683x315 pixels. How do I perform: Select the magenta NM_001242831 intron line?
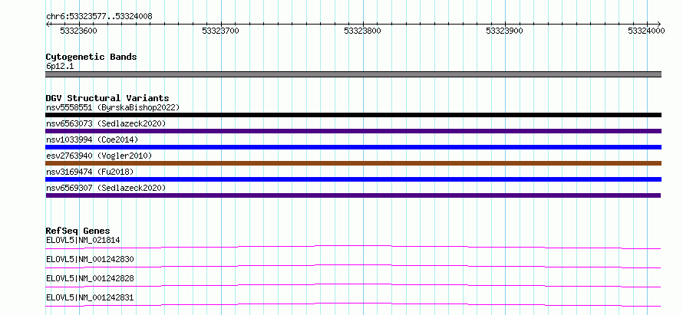[x=353, y=304]
